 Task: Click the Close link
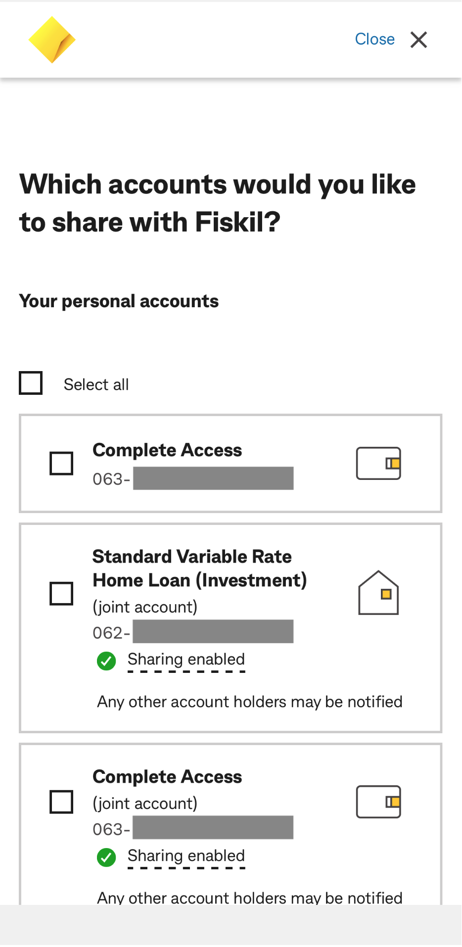pos(374,39)
